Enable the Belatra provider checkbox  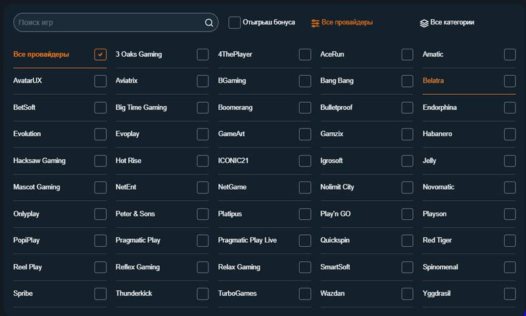click(510, 81)
